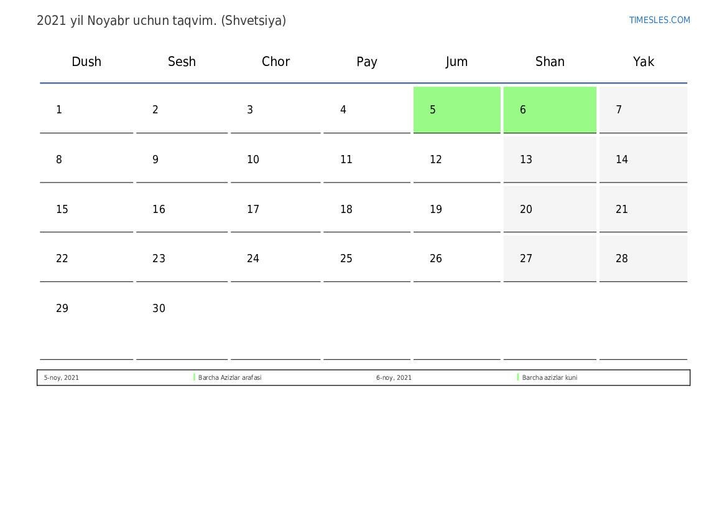727x515 pixels.
Task: Select the Sesh weekday header
Action: [x=182, y=61]
